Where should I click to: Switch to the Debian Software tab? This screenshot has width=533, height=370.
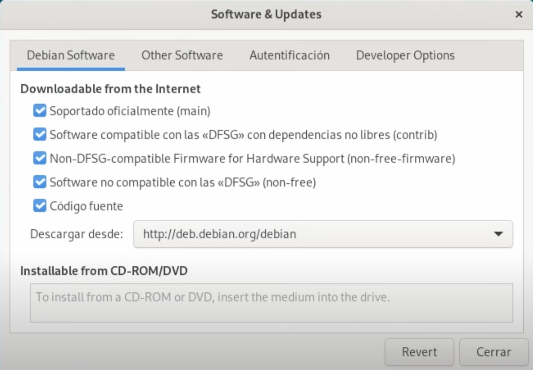[71, 55]
